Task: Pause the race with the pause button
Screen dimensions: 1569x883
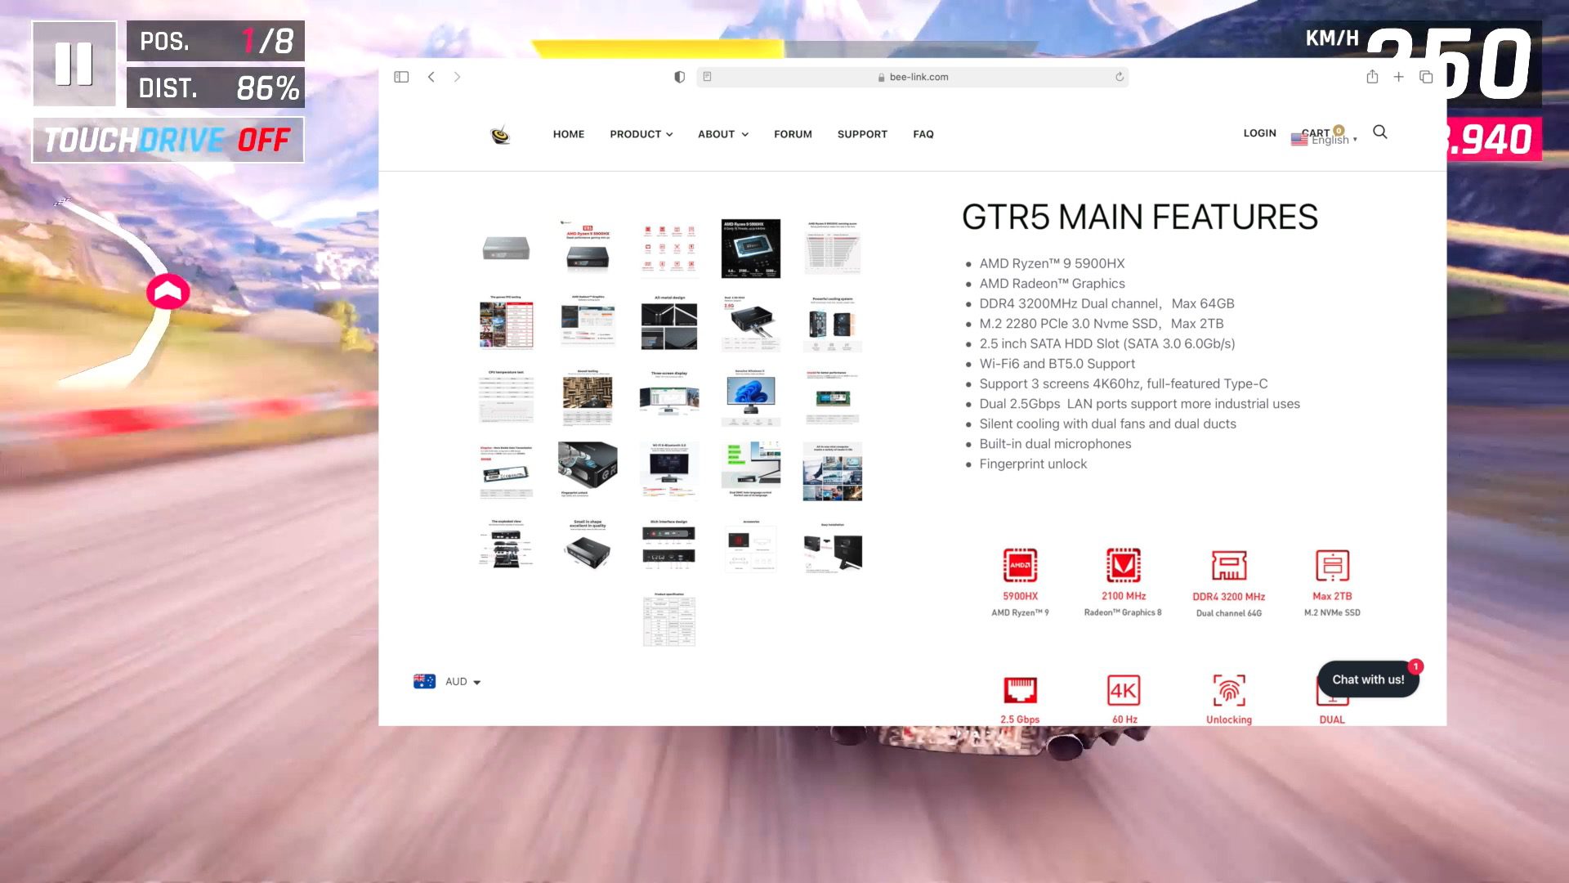Action: coord(74,64)
